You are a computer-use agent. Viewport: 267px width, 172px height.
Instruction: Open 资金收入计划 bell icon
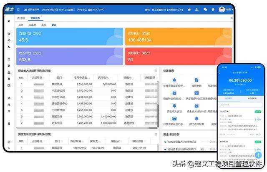coord(174,106)
